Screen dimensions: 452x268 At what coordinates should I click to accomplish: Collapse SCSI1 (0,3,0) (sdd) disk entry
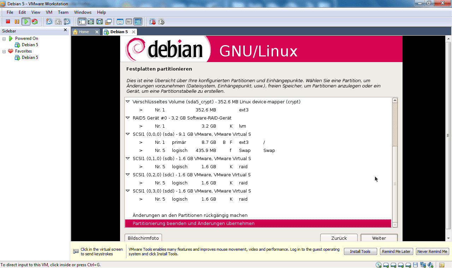[127, 191]
